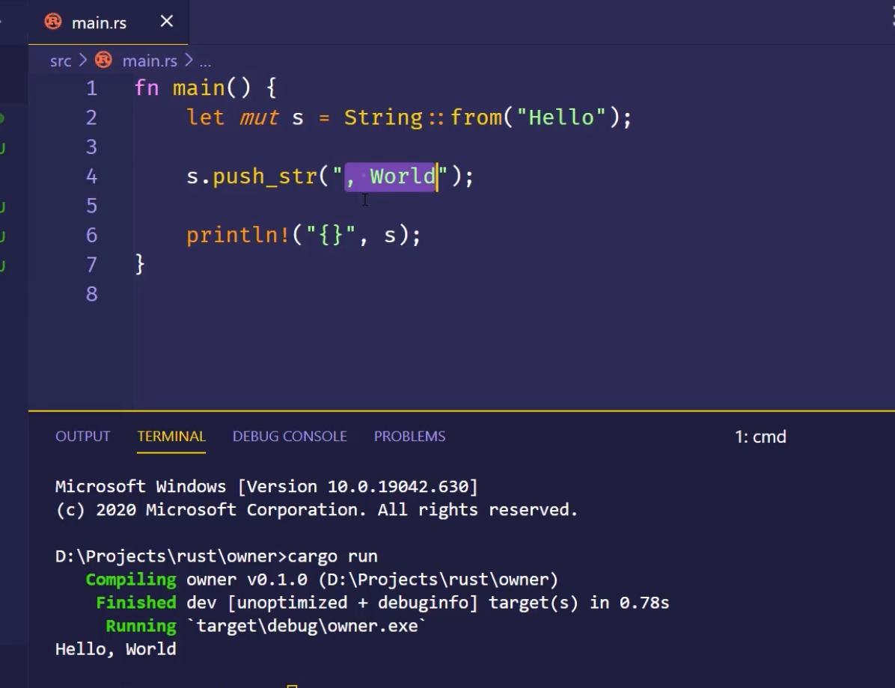Screen dimensions: 895x688
Task: Close the main.rs editor tab
Action: click(167, 22)
